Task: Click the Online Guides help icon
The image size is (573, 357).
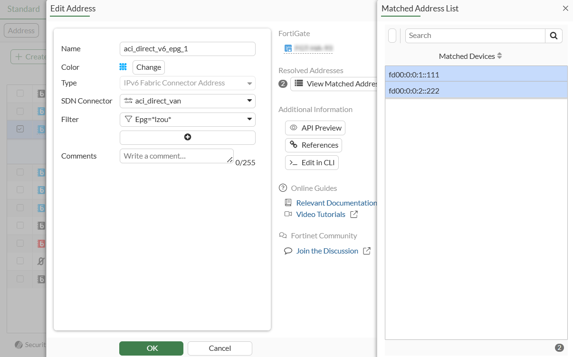Action: tap(283, 188)
